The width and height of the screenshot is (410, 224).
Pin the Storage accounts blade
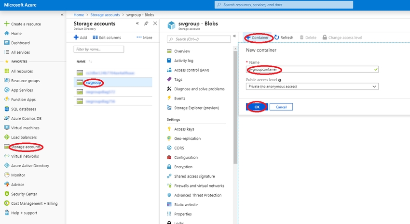tap(146, 24)
